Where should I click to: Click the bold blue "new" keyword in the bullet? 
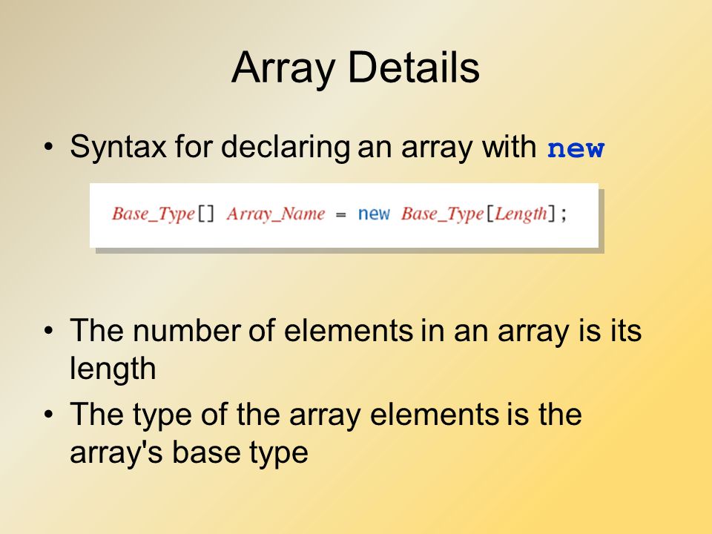tap(576, 148)
